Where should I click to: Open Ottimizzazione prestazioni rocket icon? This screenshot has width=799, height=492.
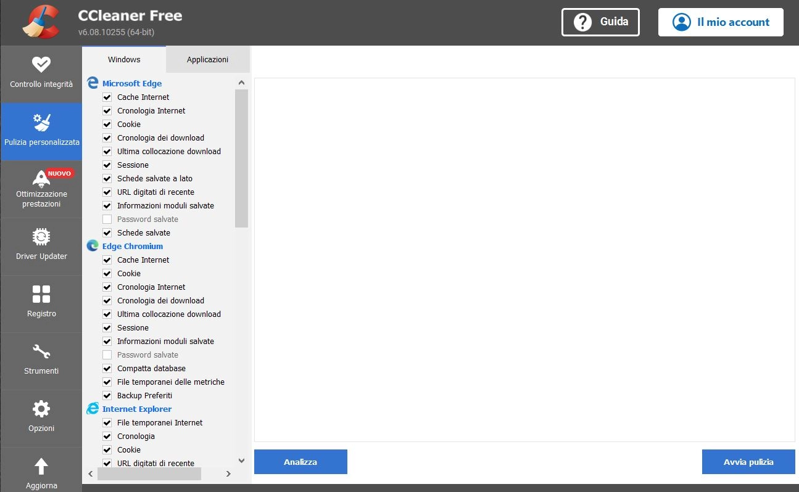[41, 179]
